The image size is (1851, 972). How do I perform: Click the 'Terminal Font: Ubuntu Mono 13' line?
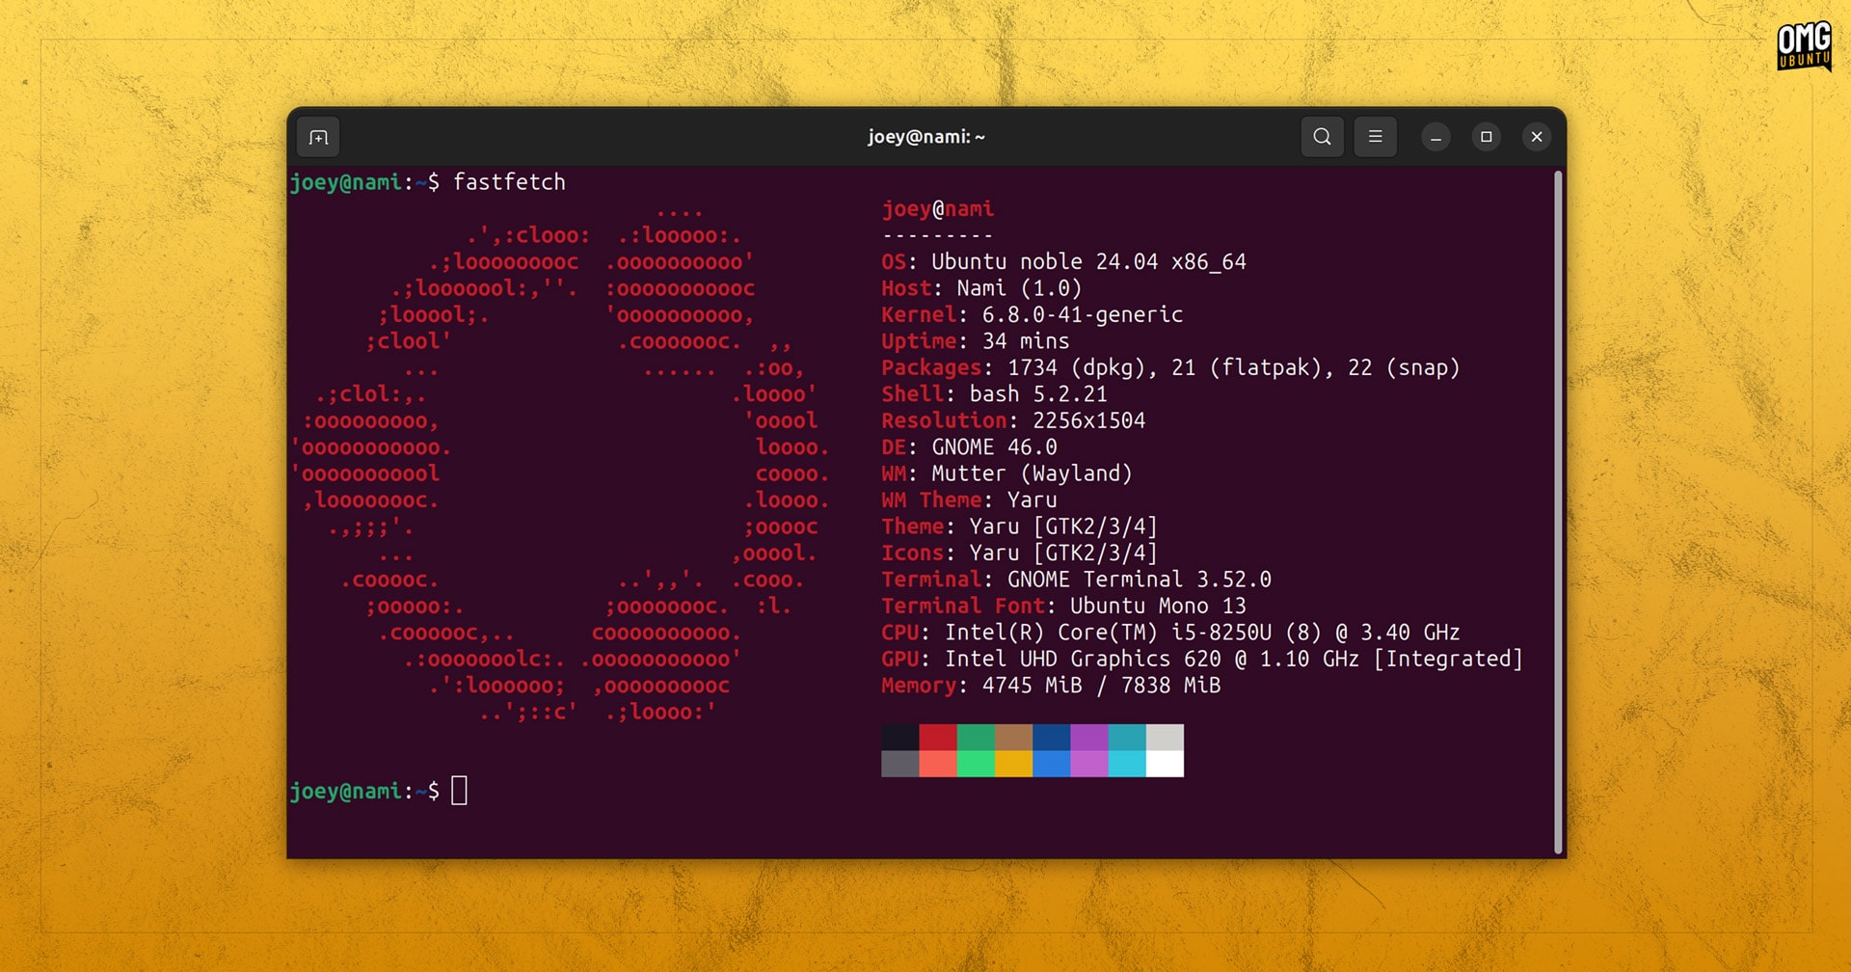click(x=1063, y=606)
